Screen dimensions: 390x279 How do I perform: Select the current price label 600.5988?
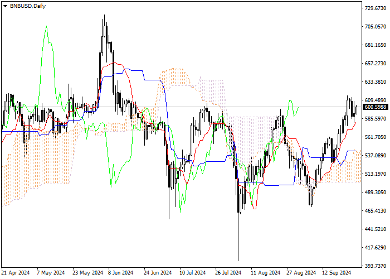[x=376, y=107]
